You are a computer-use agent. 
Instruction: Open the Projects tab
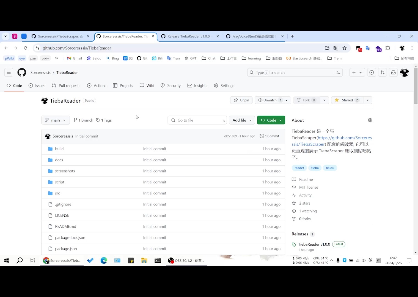(123, 86)
